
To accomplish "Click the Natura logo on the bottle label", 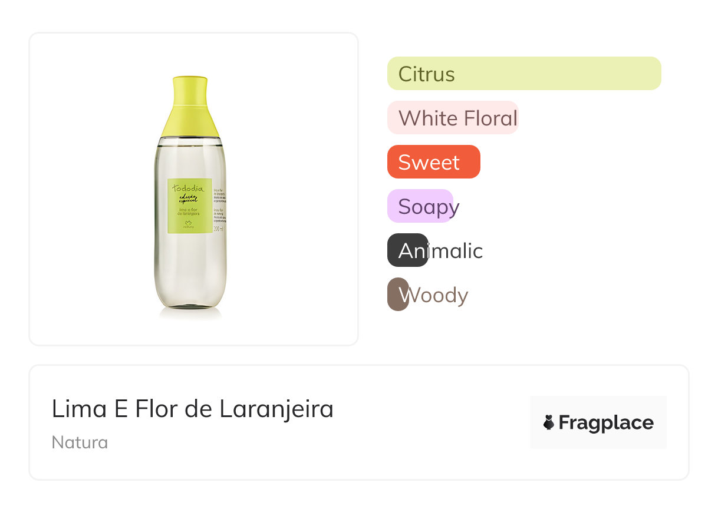I will tap(189, 224).
